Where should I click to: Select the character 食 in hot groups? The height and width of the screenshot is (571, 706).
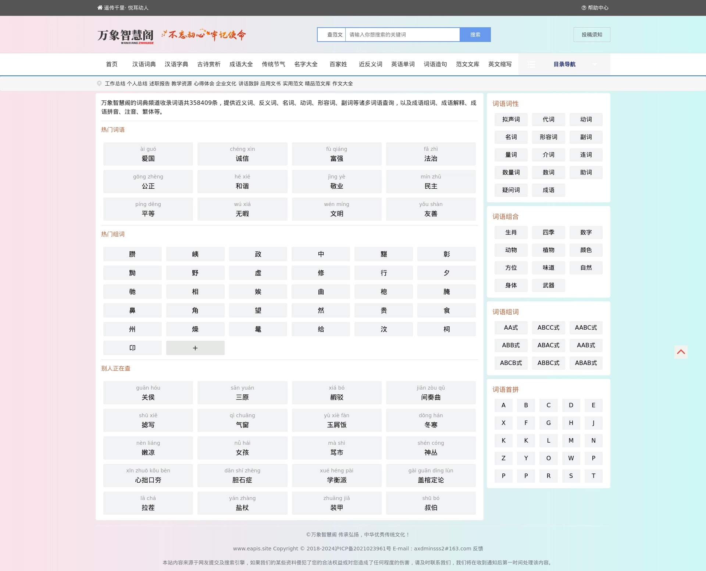pyautogui.click(x=447, y=310)
